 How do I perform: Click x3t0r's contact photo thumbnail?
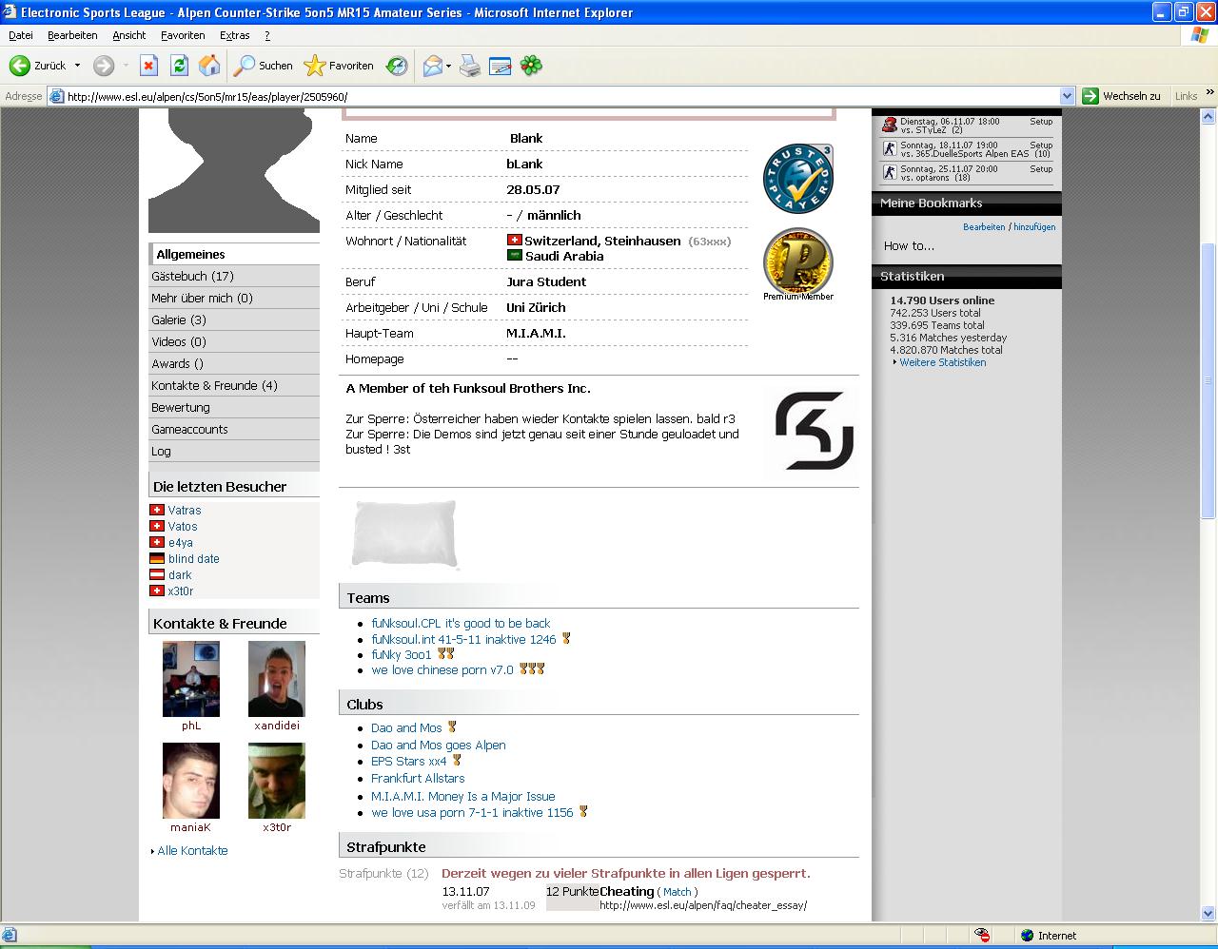(277, 781)
